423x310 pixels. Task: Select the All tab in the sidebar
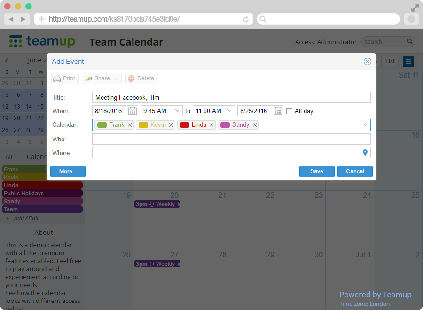pyautogui.click(x=8, y=156)
